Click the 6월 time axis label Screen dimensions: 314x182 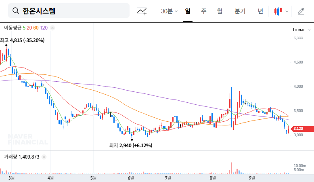pos(131,178)
